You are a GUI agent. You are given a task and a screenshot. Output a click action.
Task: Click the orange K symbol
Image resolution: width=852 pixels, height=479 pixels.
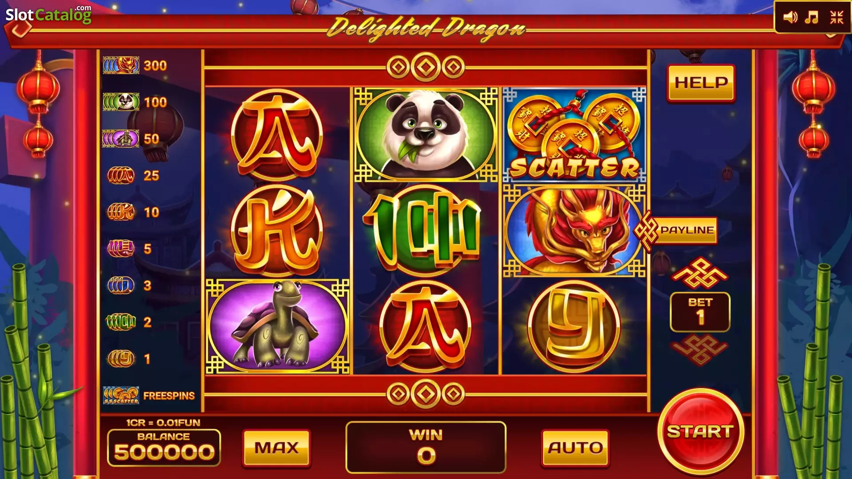click(276, 231)
